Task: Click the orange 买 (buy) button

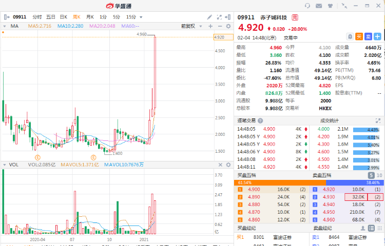Action: pos(359,37)
